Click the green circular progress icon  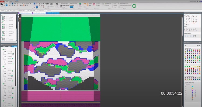click(x=134, y=6)
